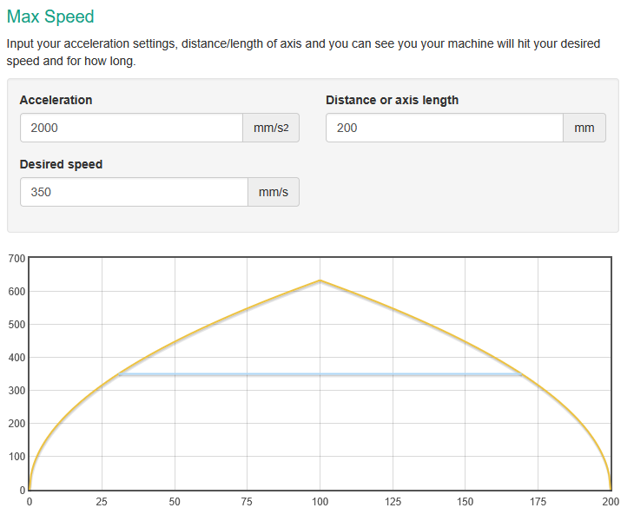The image size is (634, 521).
Task: Click the Max Speed heading
Action: coord(50,16)
